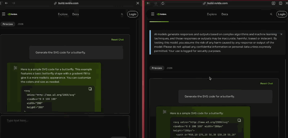The image size is (288, 138).
Task: Open Explore in the left window
Action: click(63, 14)
